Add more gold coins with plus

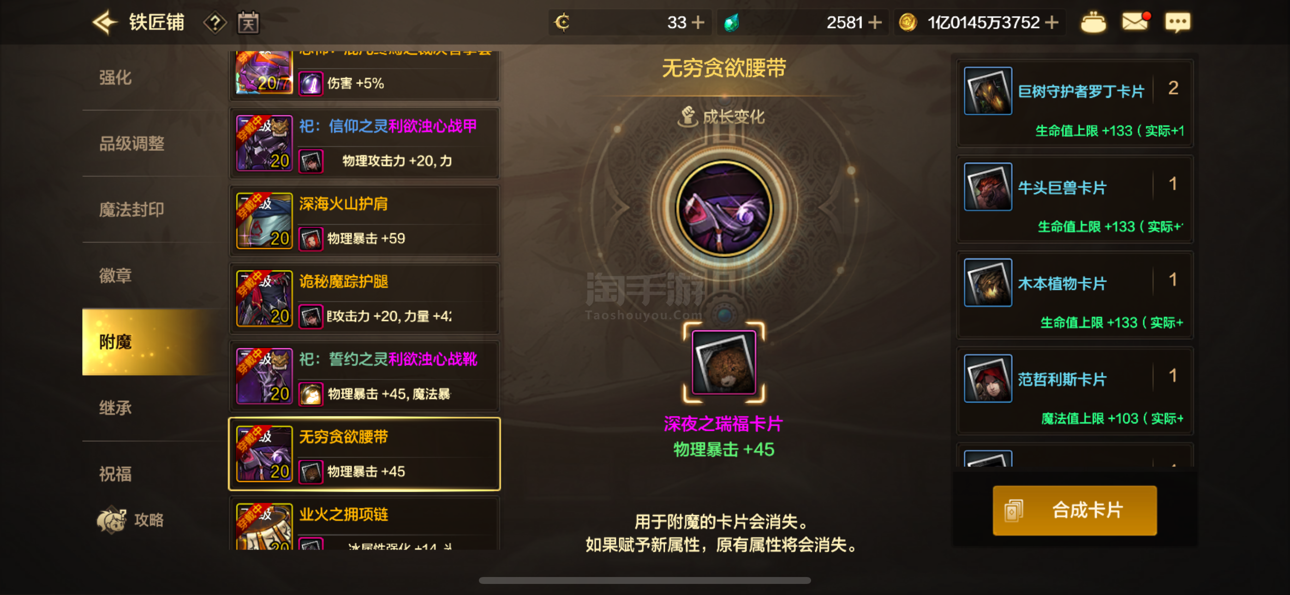point(1052,23)
